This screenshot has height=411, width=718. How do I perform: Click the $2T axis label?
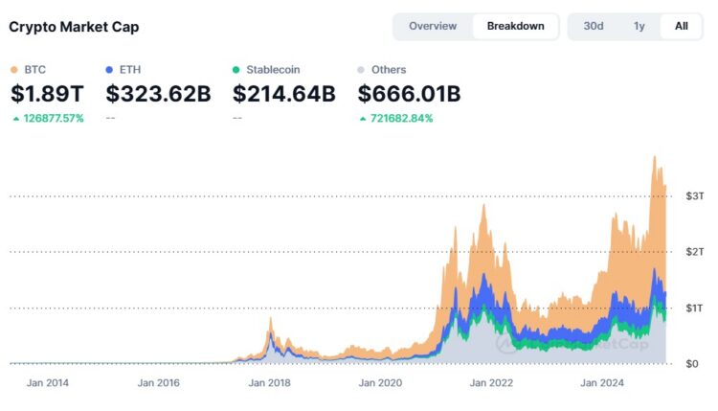(695, 252)
